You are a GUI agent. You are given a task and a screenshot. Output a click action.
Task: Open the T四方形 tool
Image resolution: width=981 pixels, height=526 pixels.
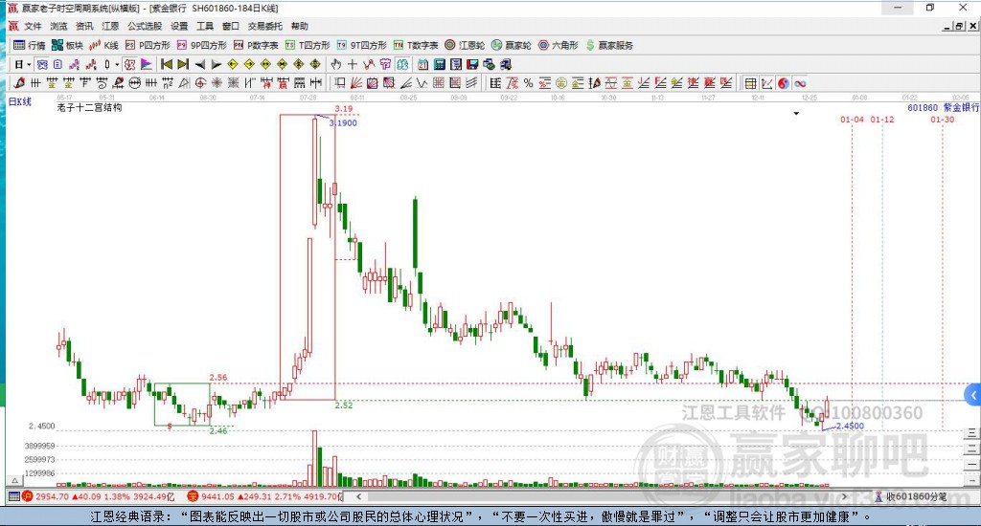(x=308, y=45)
